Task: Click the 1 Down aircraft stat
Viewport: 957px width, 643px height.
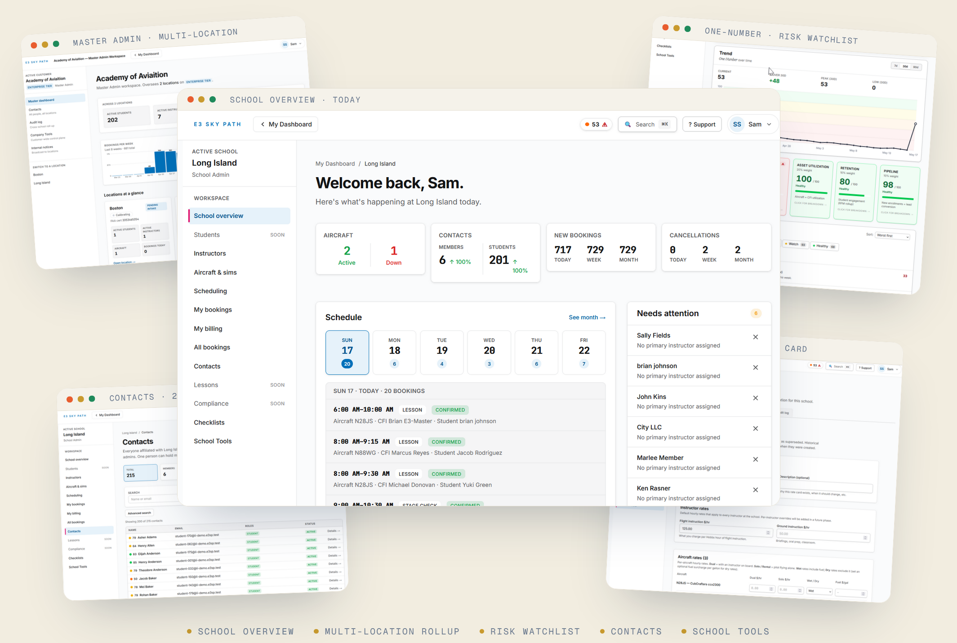Action: [x=394, y=255]
